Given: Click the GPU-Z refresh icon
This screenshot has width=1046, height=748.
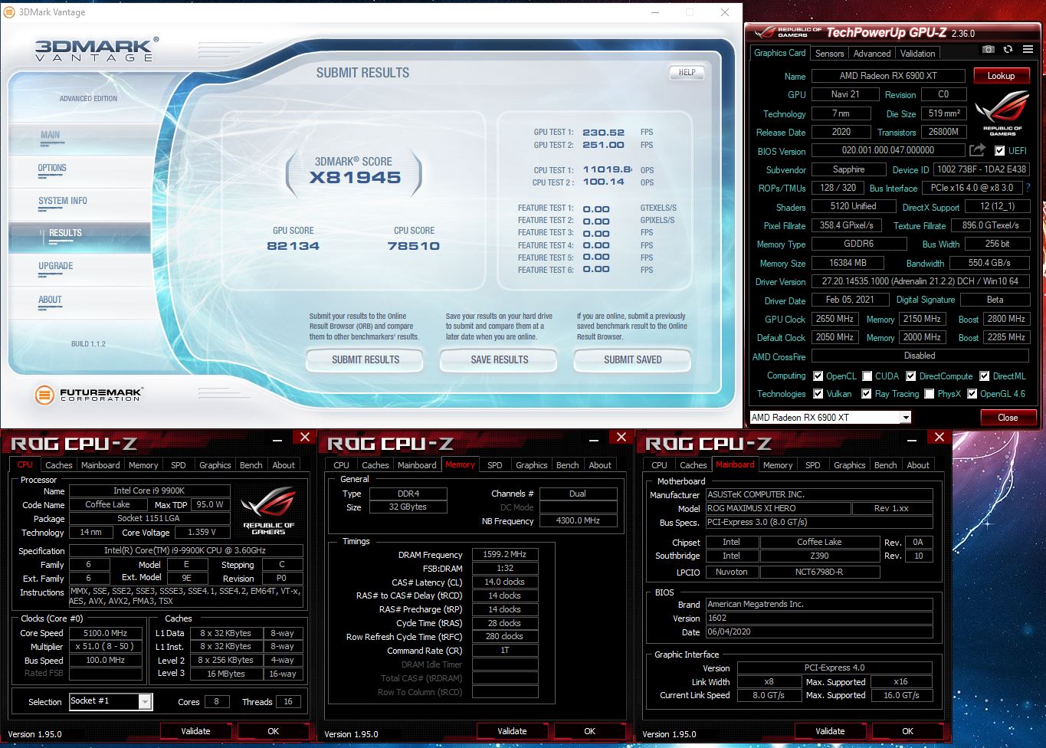Looking at the screenshot, I should coord(1008,49).
